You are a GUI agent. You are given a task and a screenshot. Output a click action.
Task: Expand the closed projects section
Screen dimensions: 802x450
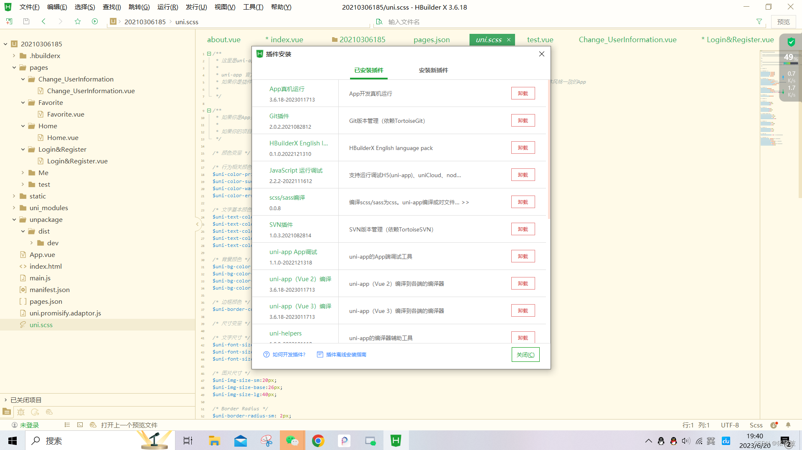pyautogui.click(x=5, y=400)
